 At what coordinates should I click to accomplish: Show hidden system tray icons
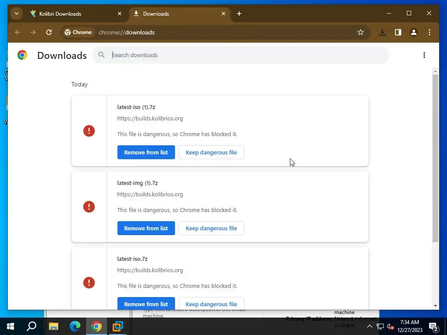click(x=369, y=326)
